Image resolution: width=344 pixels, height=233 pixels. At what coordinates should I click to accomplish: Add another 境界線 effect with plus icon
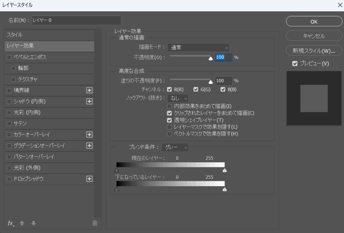point(89,90)
